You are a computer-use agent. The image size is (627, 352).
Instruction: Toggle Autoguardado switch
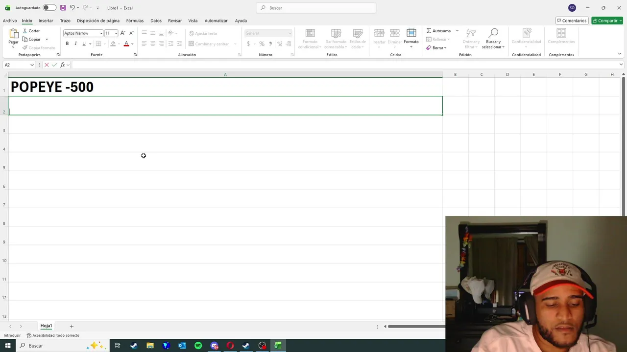tap(49, 8)
